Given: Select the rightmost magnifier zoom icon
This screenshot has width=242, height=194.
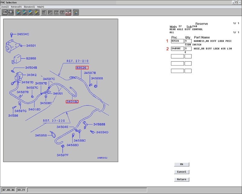Looking at the screenshot, I should pyautogui.click(x=36, y=12).
